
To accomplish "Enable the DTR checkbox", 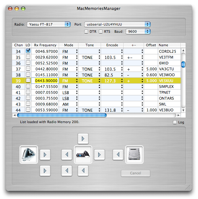I will (86, 31).
